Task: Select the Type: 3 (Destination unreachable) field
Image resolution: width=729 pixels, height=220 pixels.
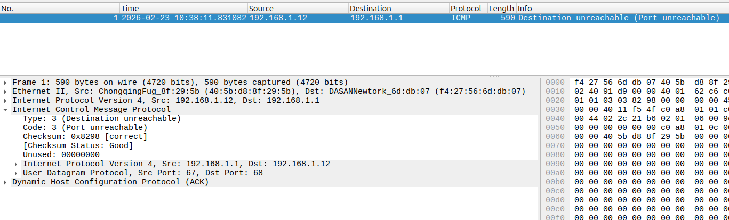Action: (101, 119)
